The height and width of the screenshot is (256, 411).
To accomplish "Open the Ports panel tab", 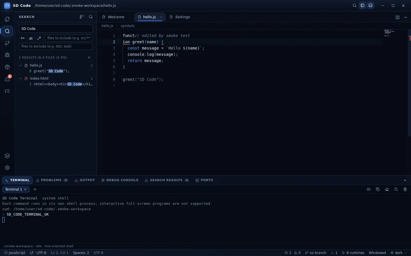I will click(204, 180).
